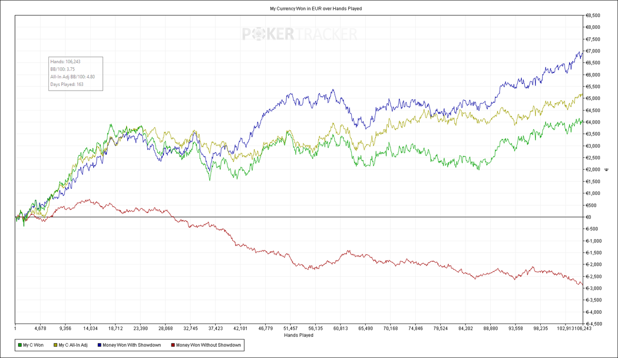Image resolution: width=618 pixels, height=358 pixels.
Task: Select 'Money Won Without Showdown' legend label
Action: (x=208, y=345)
